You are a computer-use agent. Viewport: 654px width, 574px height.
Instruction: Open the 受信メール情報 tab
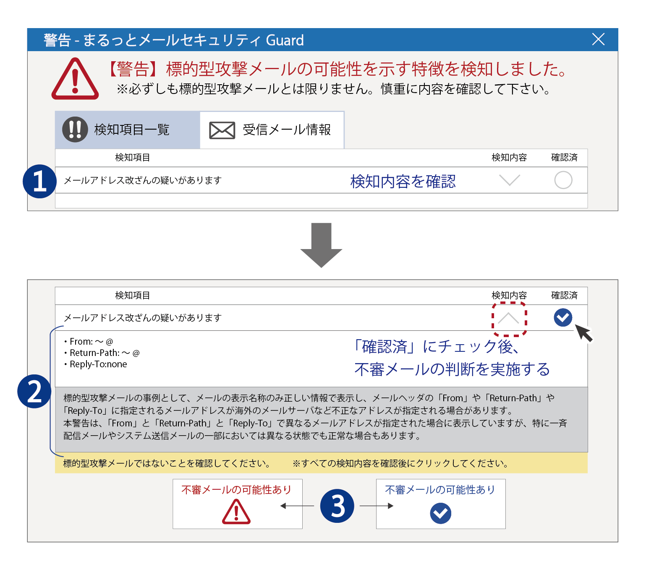click(x=272, y=130)
